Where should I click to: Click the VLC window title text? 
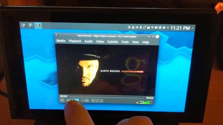coord(107,36)
